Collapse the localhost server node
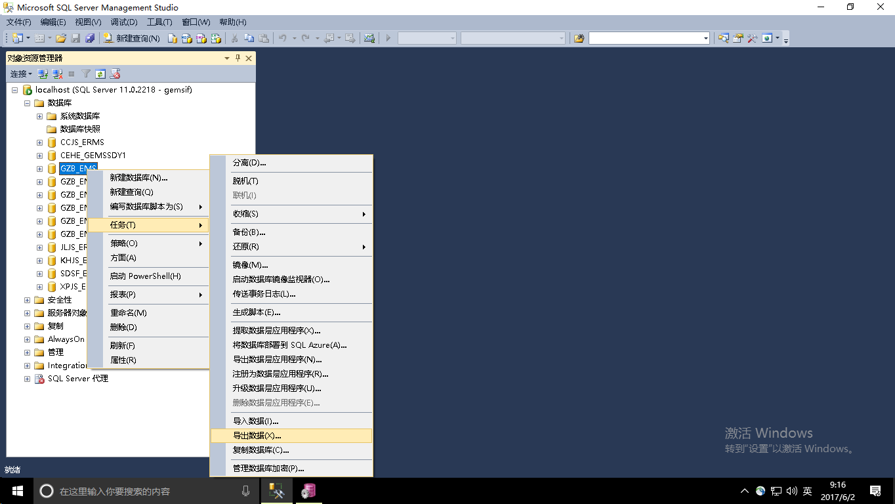Image resolution: width=895 pixels, height=504 pixels. [x=15, y=90]
